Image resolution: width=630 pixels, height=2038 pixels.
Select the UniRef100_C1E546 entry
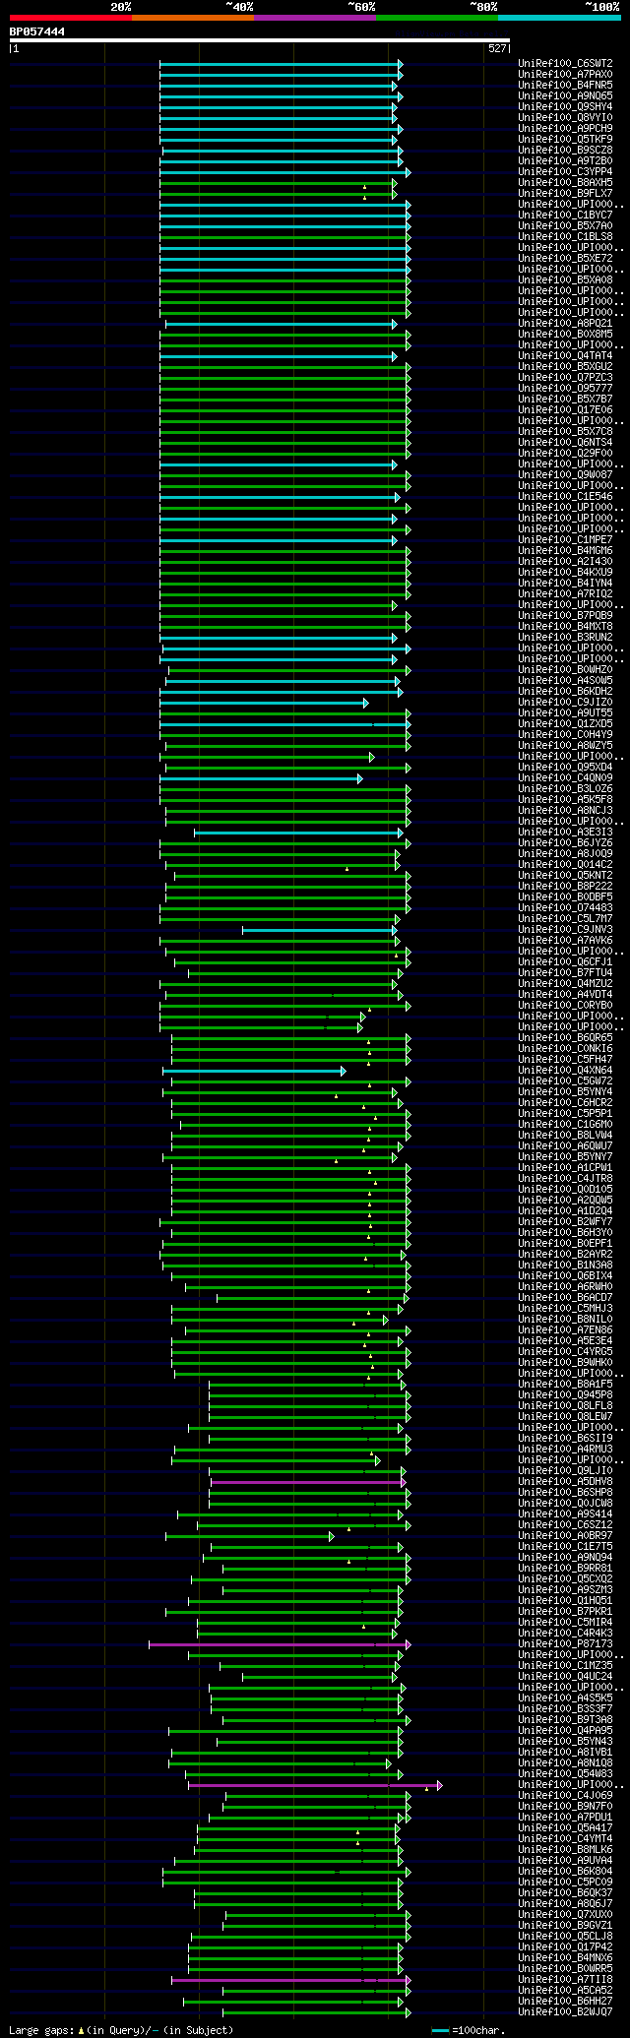pos(565,497)
